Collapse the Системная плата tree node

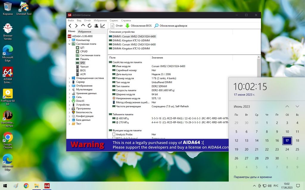[x=69, y=44]
